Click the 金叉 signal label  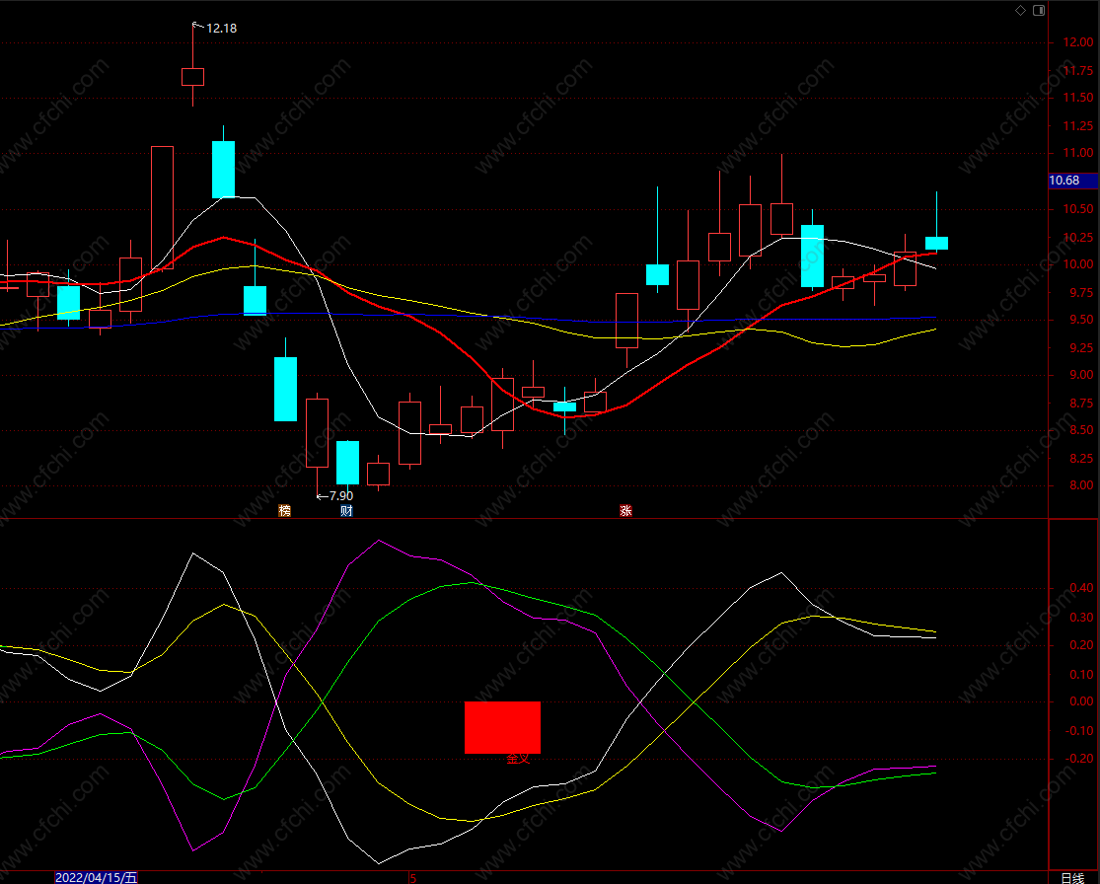click(x=518, y=759)
